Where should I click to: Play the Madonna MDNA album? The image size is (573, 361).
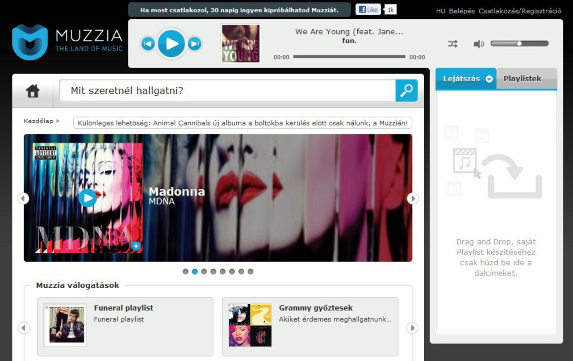(88, 197)
